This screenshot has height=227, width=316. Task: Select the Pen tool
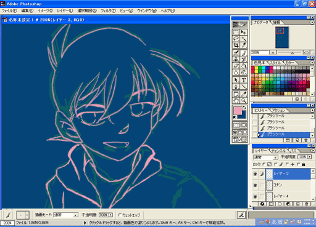(236, 86)
